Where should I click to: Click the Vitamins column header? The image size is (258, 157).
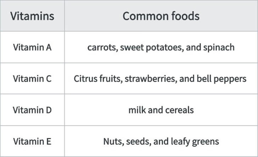point(32,16)
